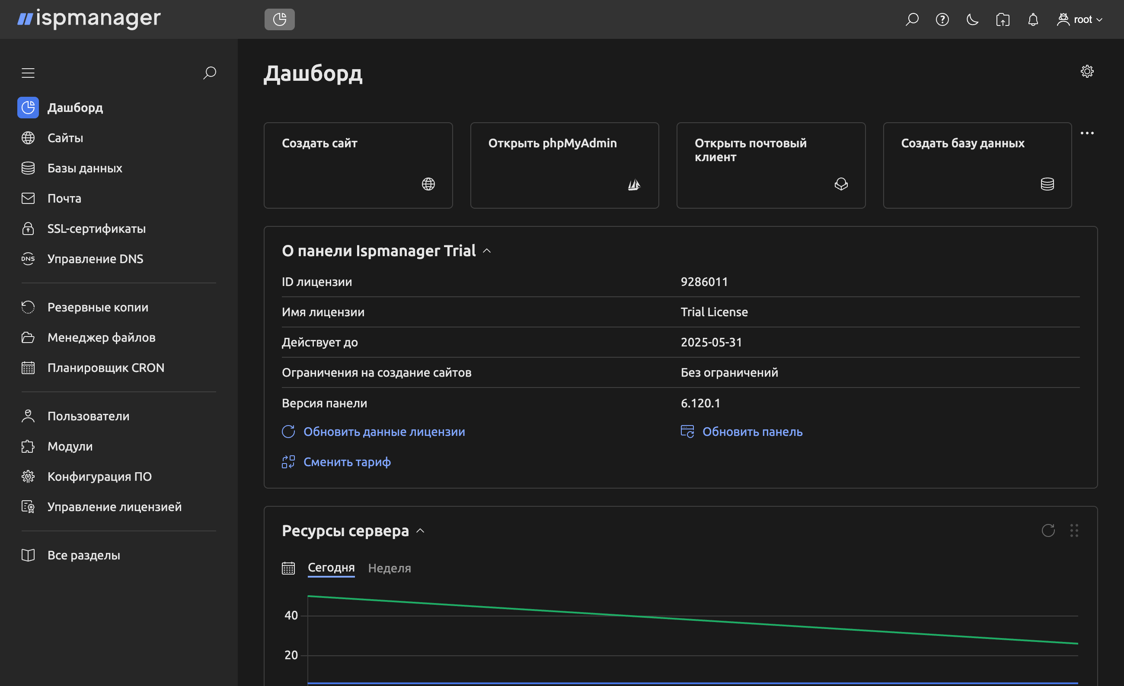This screenshot has width=1124, height=686.
Task: Click Сменить тариф link
Action: [337, 462]
